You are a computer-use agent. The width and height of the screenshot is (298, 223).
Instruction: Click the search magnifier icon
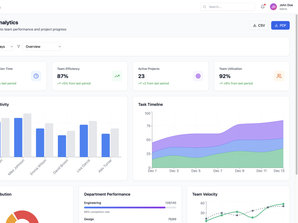tap(204, 7)
